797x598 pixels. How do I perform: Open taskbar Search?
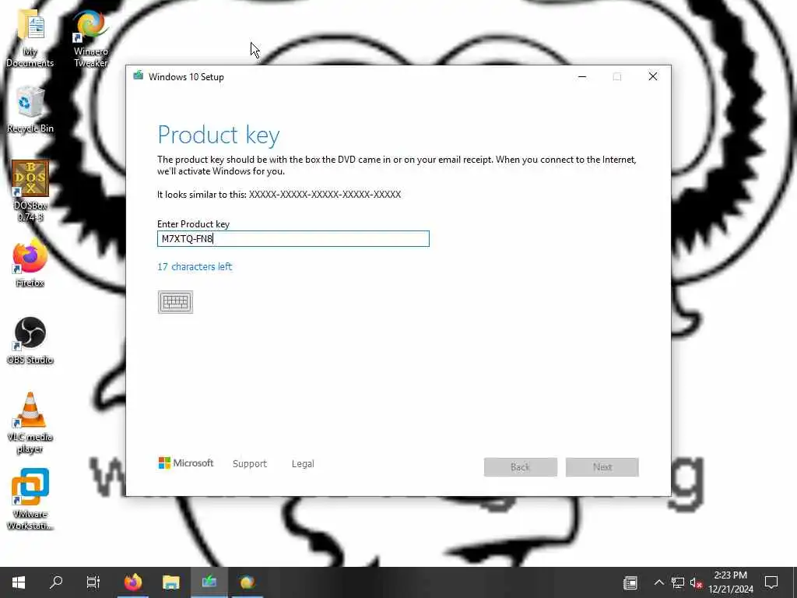tap(56, 582)
